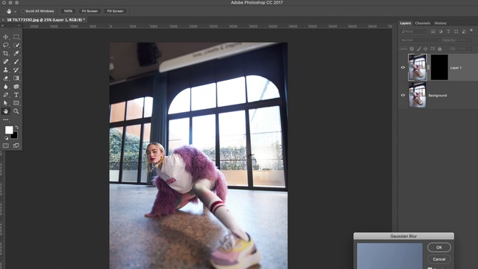This screenshot has height=269, width=478.
Task: Open the layer filter Kind dropdown
Action: click(414, 31)
